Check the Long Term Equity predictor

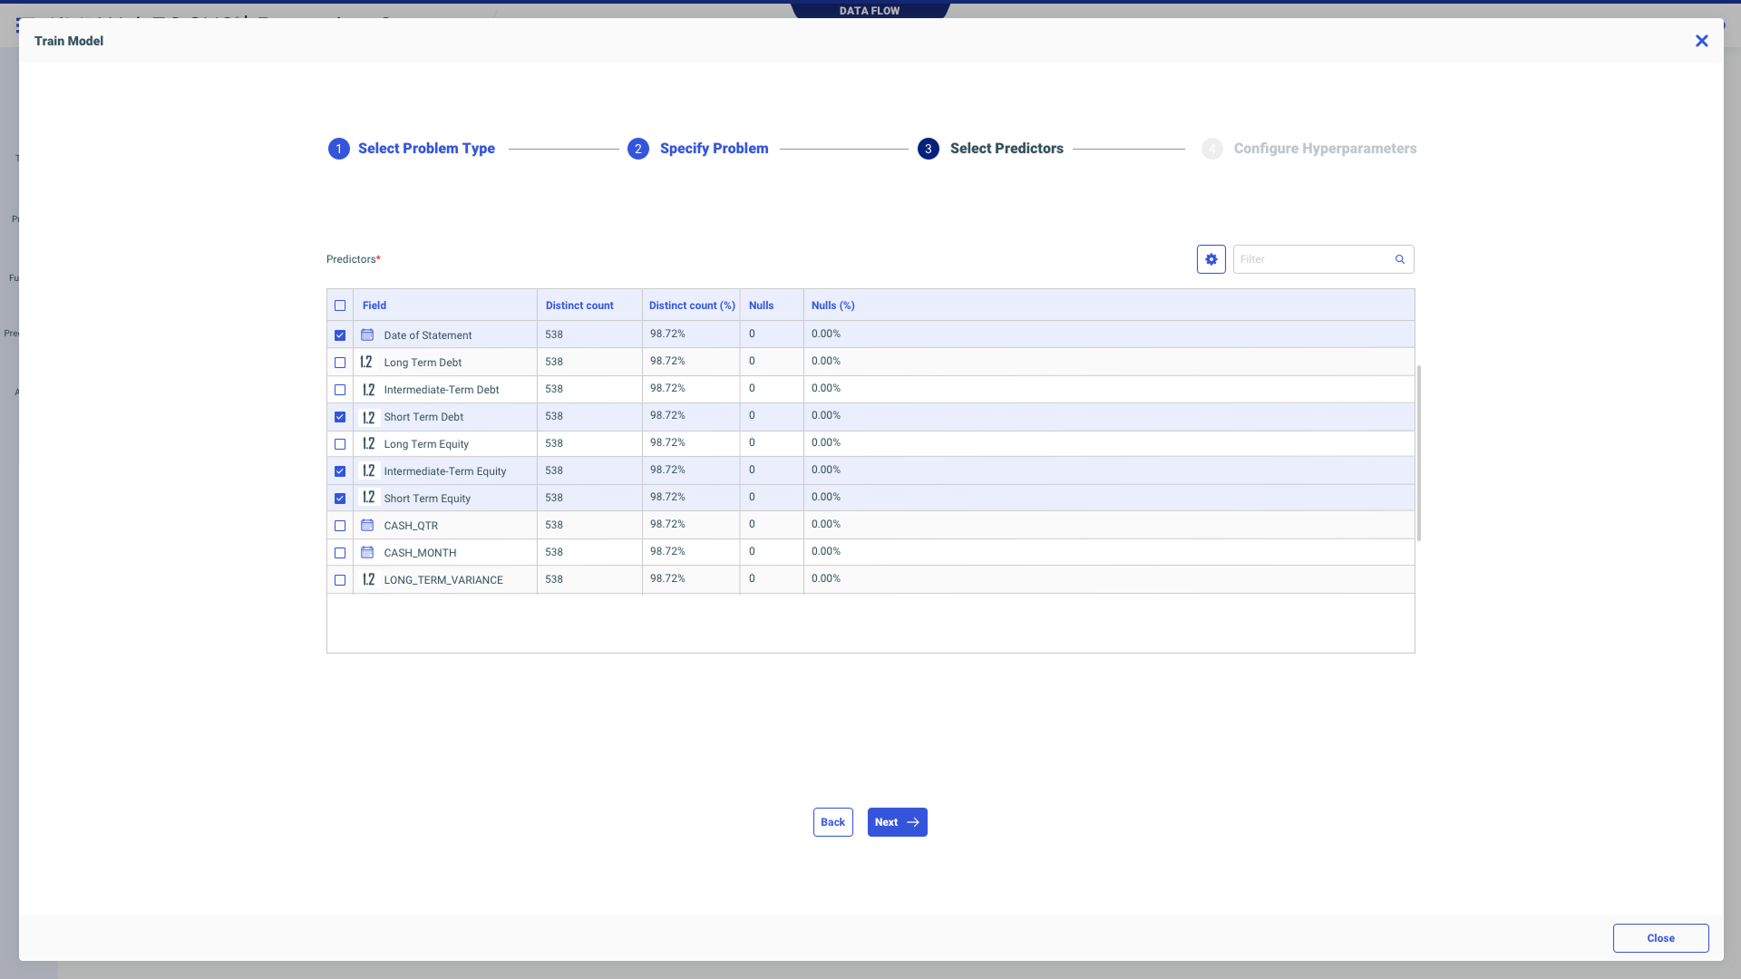[x=340, y=444]
